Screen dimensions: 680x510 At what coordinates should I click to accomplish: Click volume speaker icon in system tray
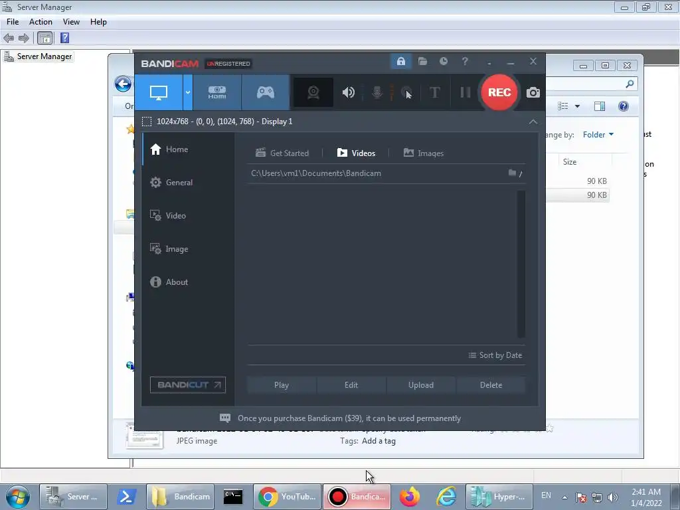pos(612,497)
